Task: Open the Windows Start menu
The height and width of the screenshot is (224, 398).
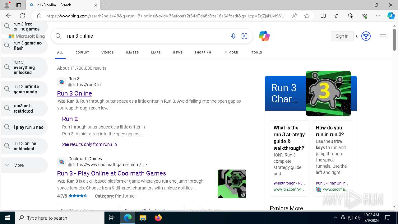Action: [x=7, y=218]
